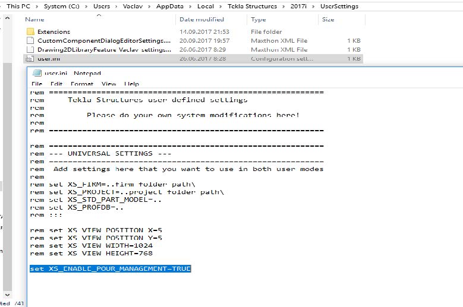Navigate to Vaclav in breadcrumb
Screen dimensions: 463x307
click(x=133, y=6)
